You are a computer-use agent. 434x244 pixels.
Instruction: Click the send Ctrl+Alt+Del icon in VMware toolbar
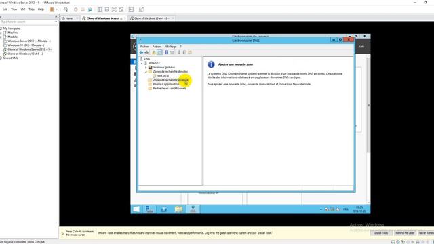click(66, 9)
